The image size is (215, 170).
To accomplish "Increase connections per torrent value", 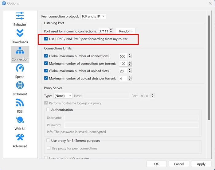I will tap(130, 62).
